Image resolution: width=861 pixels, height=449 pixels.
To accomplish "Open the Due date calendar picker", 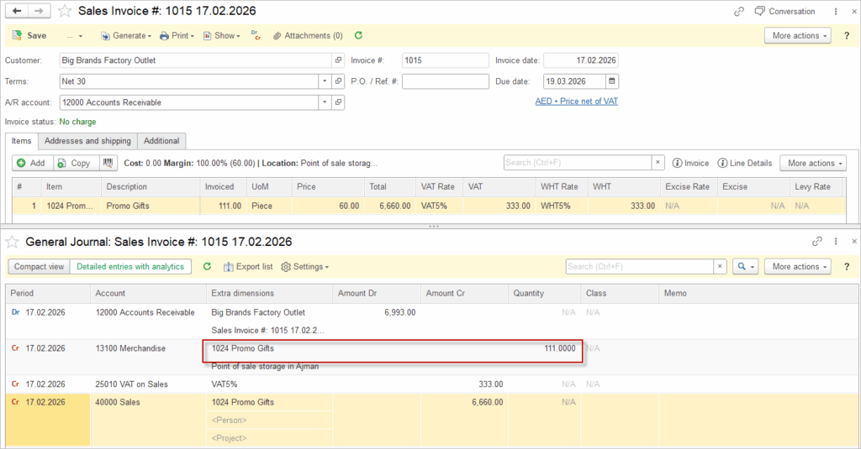I will tap(612, 81).
